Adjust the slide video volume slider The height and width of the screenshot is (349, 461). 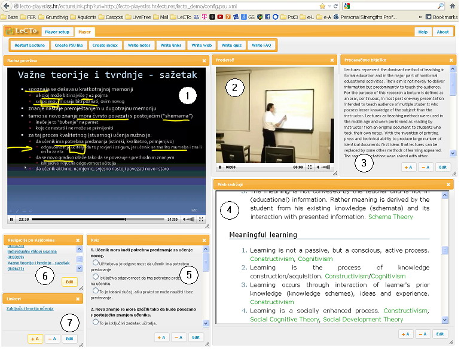(x=191, y=219)
